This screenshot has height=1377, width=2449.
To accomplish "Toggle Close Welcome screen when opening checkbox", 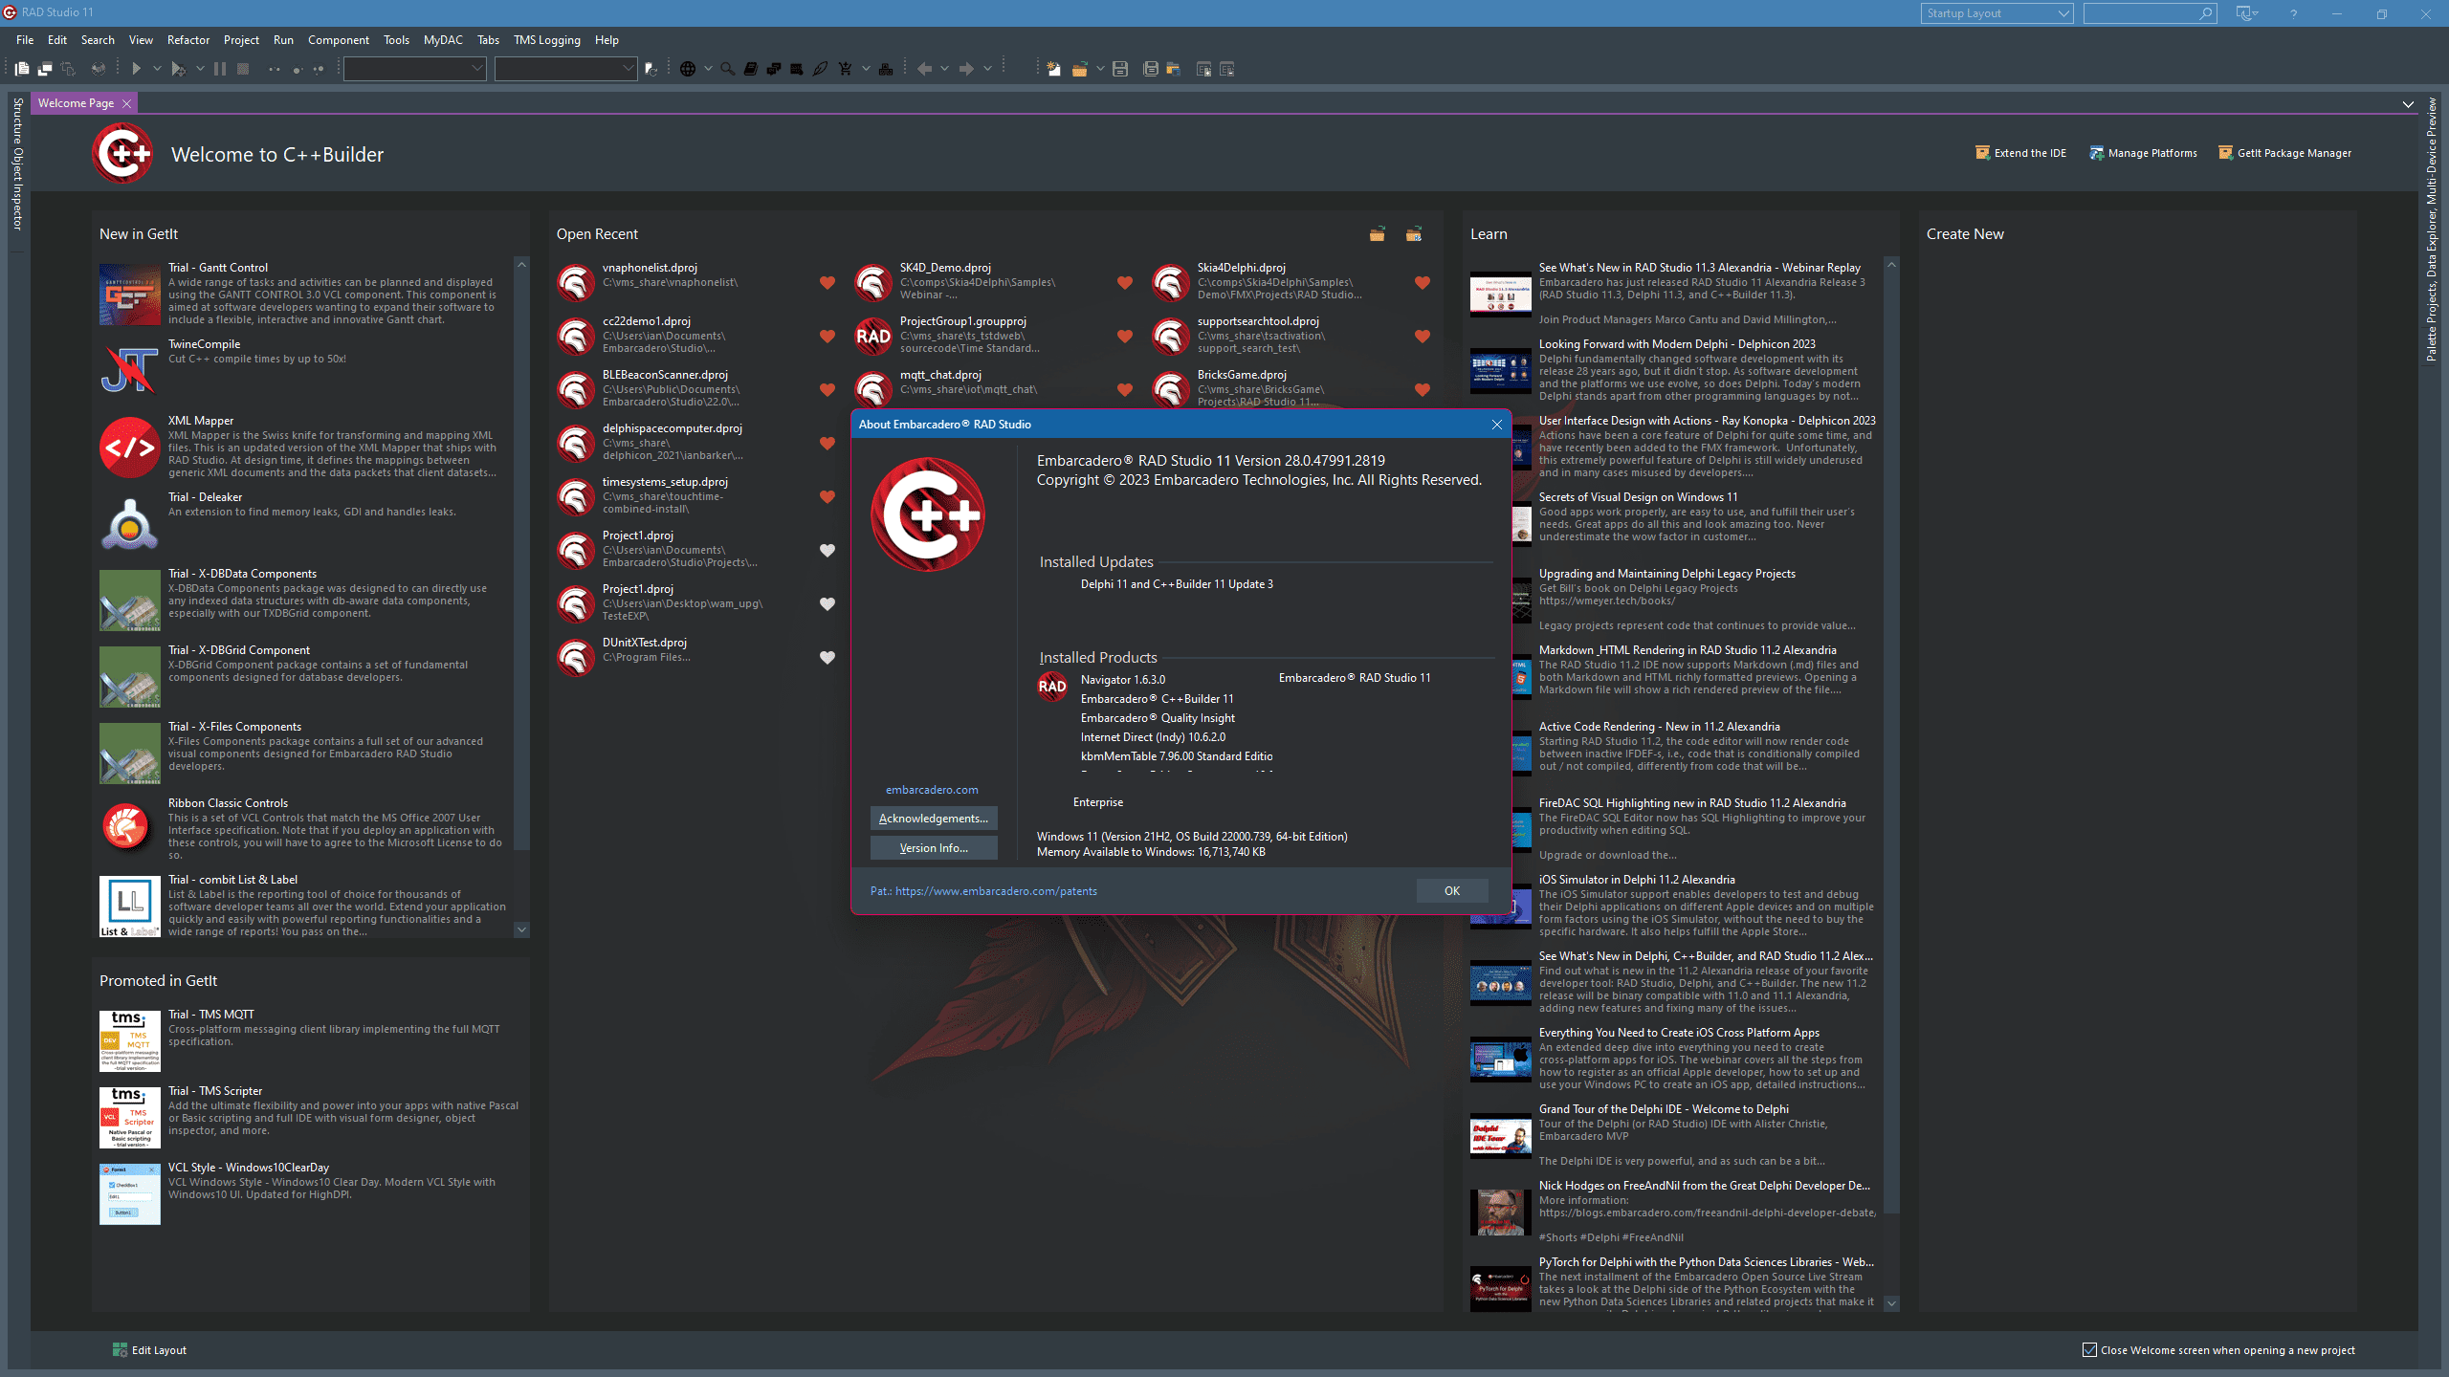I will click(x=2089, y=1350).
